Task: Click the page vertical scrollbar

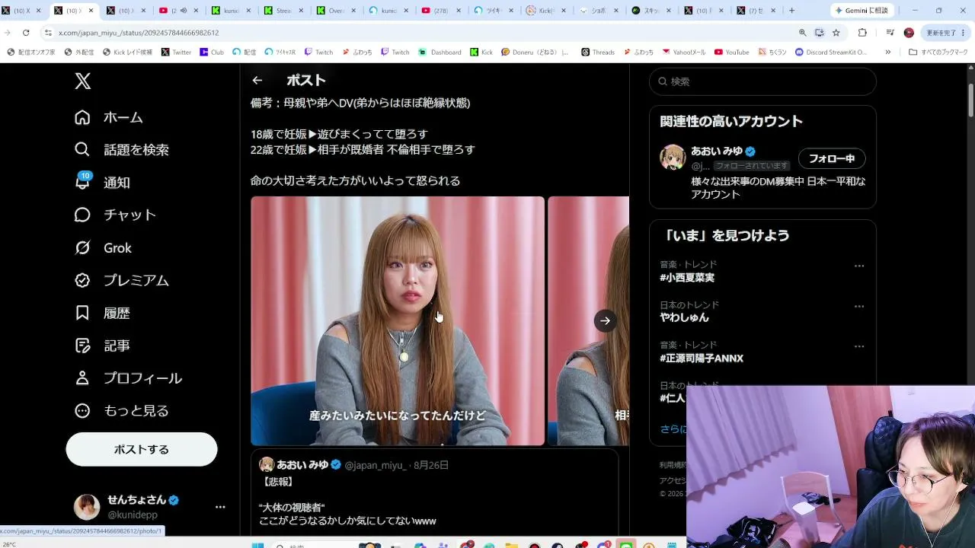Action: tap(970, 99)
